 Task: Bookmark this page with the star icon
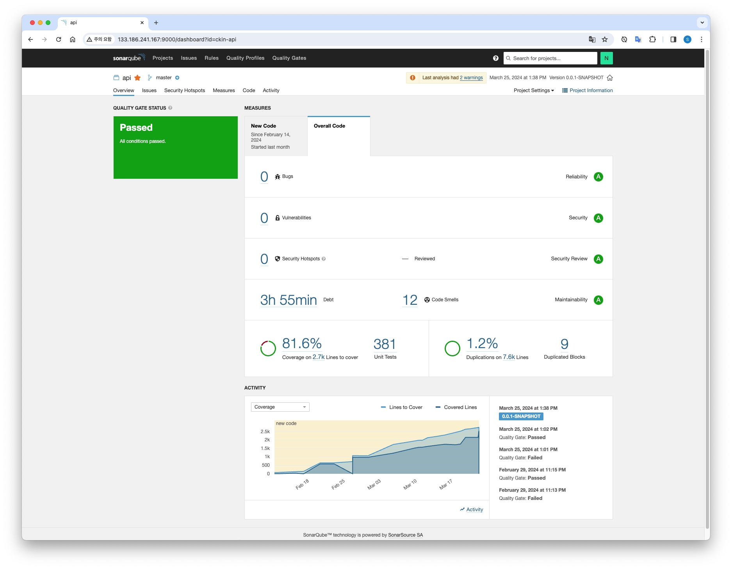(605, 39)
